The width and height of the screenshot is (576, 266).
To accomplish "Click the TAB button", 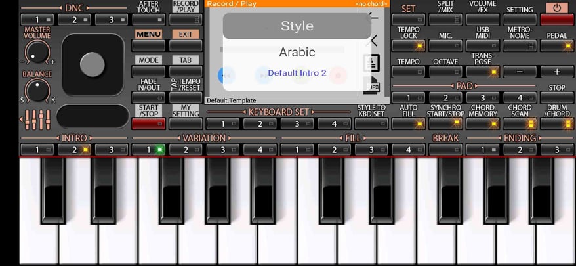I will point(186,72).
